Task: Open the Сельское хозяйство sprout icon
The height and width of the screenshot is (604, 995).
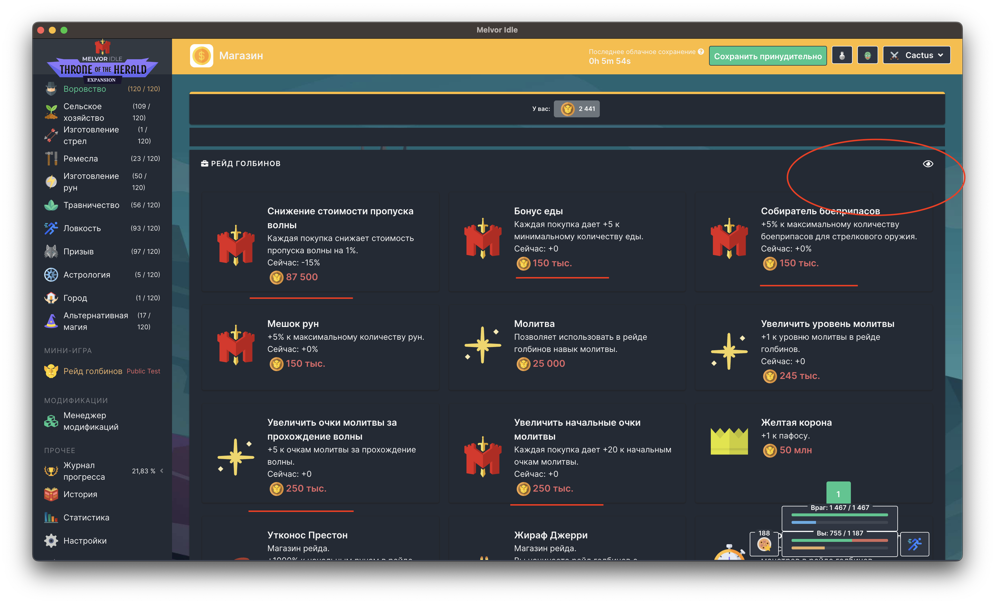Action: 51,112
